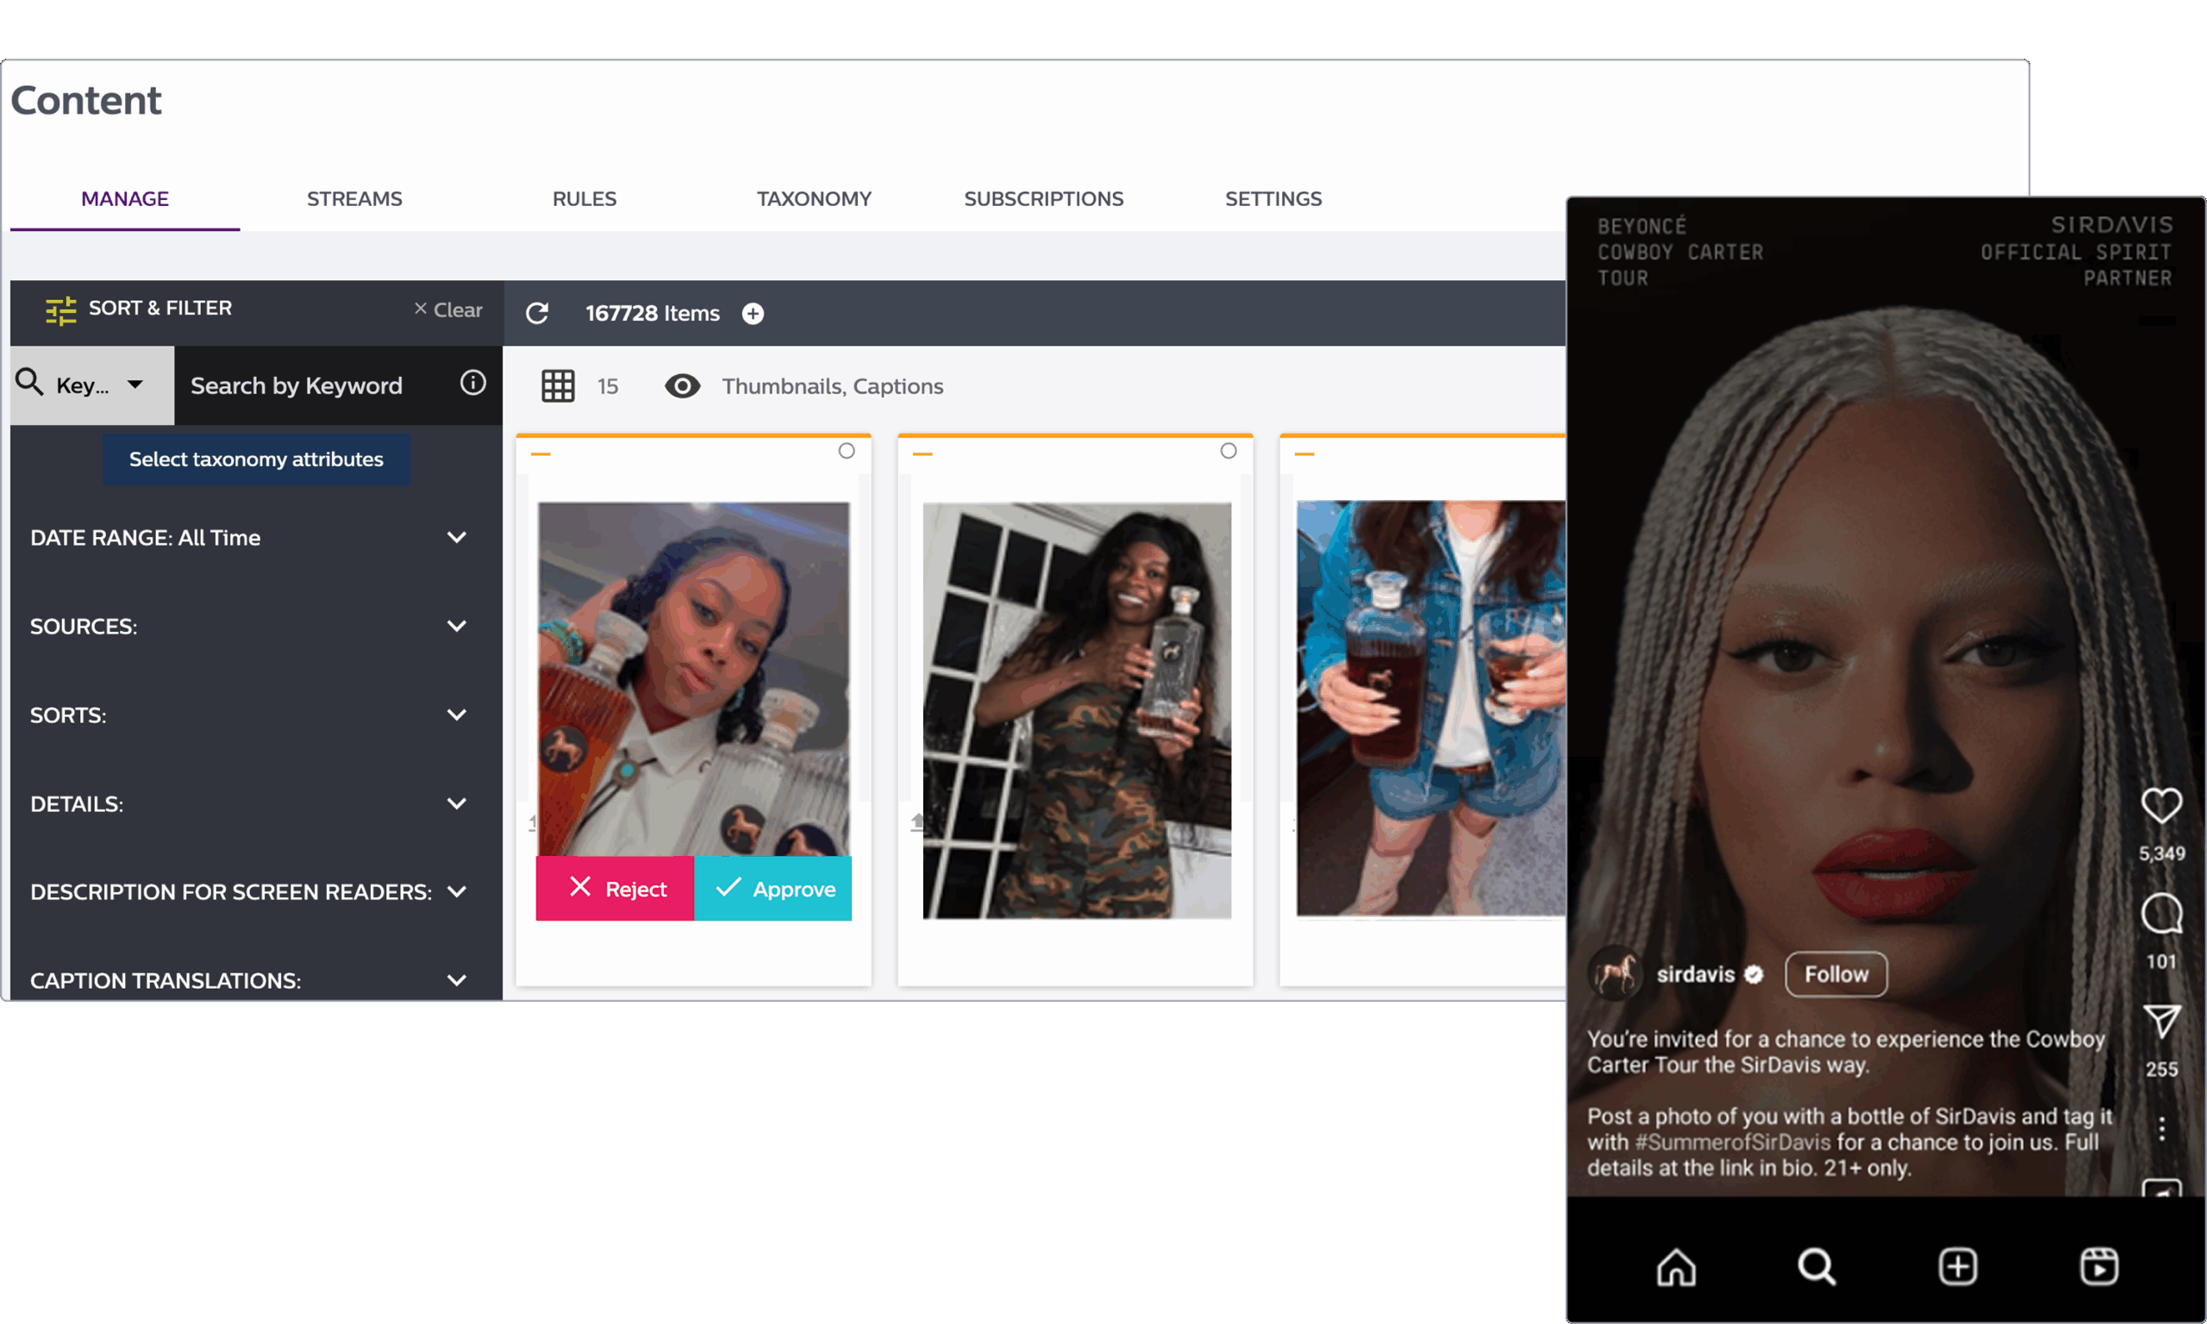
Task: Select the first content card's circle
Action: coord(847,451)
